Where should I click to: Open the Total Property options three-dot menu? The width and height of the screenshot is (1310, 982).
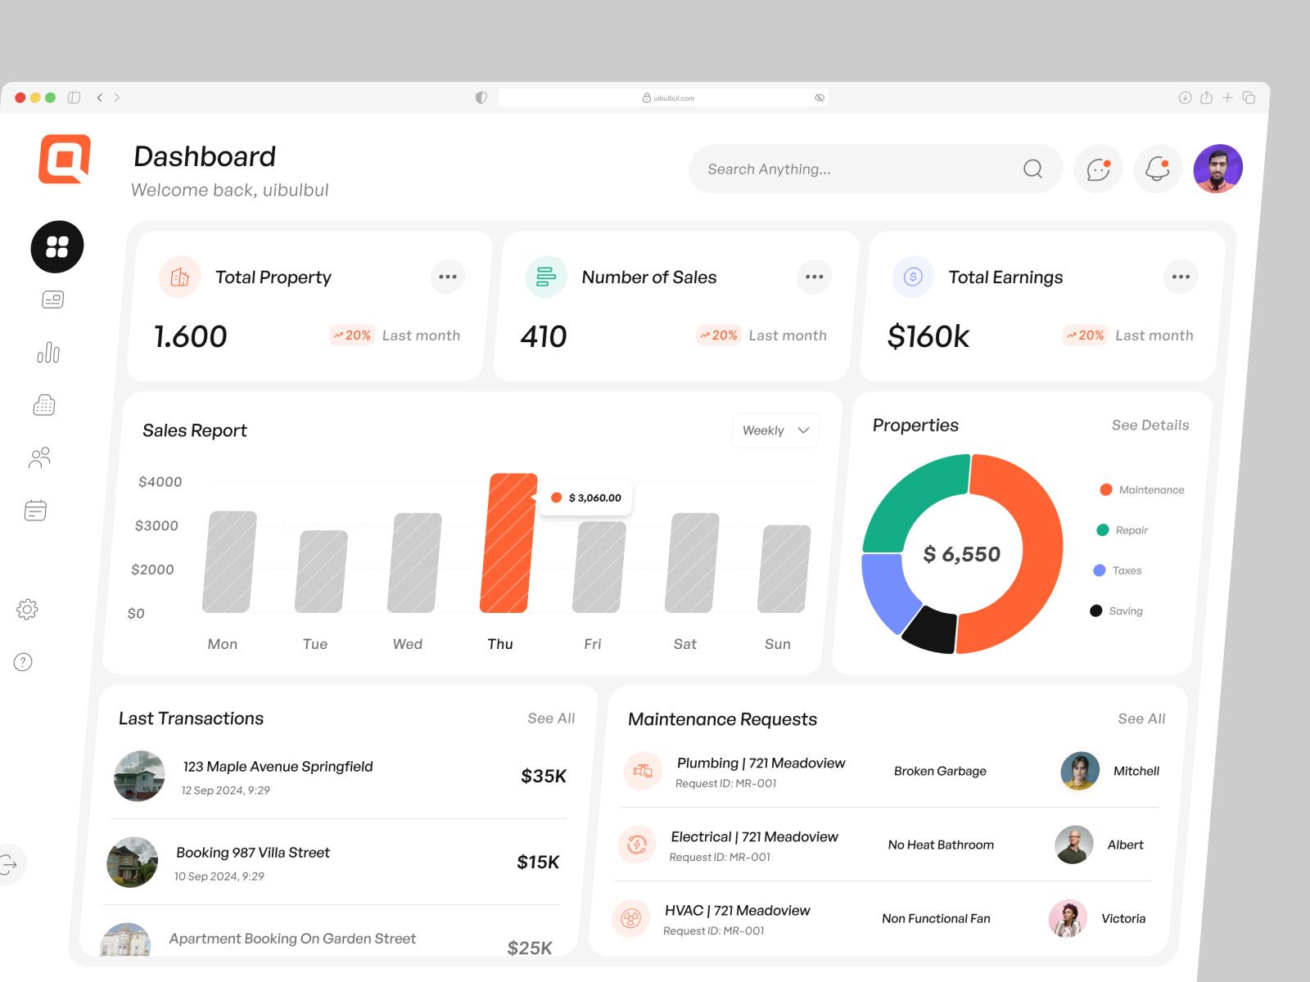click(447, 277)
